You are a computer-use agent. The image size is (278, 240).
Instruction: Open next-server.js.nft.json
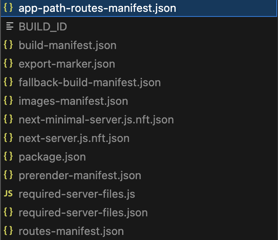74,138
